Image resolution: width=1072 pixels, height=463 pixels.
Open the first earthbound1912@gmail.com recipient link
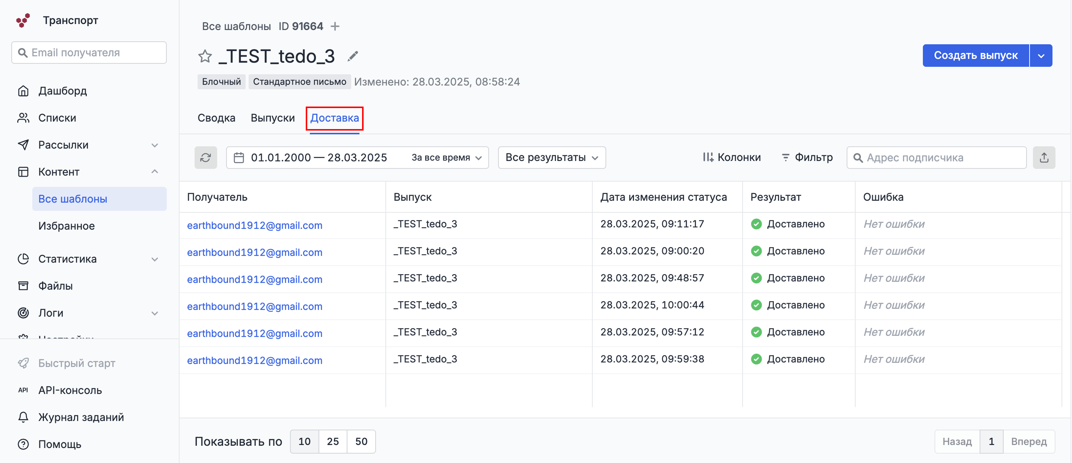point(254,225)
